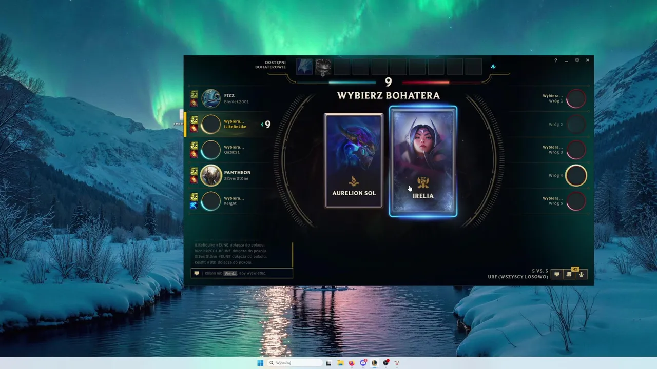Click the Wróg 1 enemy circle
Screen dimensions: 657x369
576,98
